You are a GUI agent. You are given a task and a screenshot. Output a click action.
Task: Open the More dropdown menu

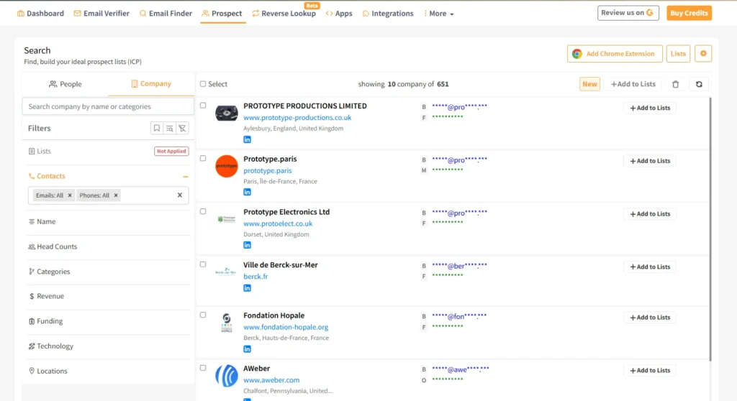[x=438, y=14]
